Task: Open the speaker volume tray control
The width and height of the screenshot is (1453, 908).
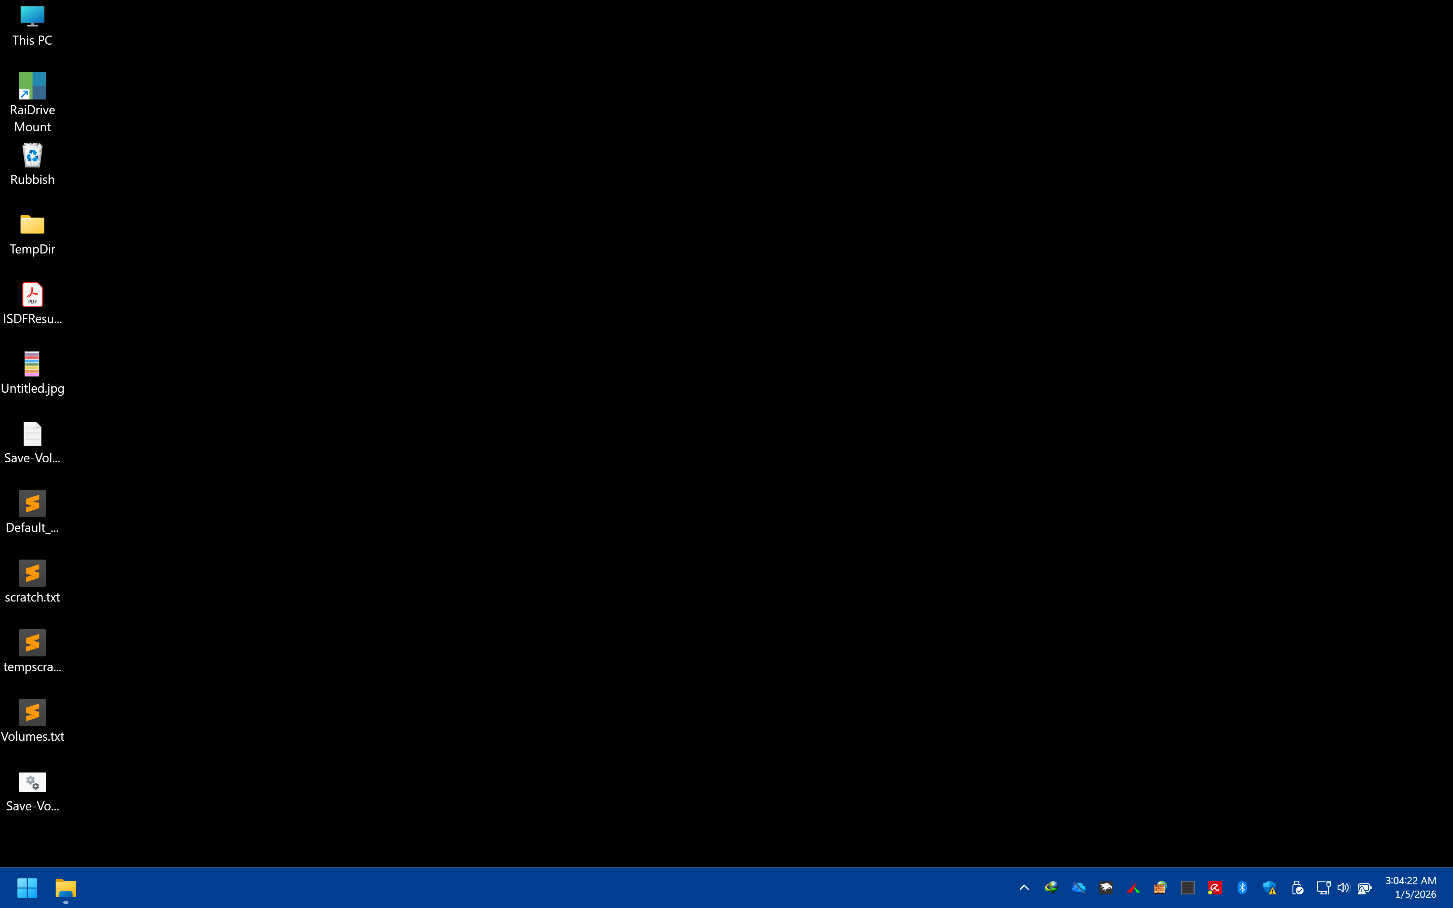Action: (1343, 888)
